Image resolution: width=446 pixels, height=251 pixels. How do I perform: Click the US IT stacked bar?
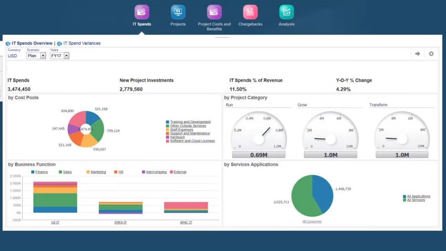coord(55,197)
